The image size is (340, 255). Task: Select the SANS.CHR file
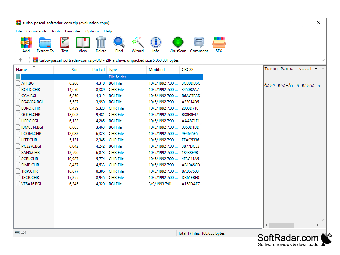(x=109, y=152)
